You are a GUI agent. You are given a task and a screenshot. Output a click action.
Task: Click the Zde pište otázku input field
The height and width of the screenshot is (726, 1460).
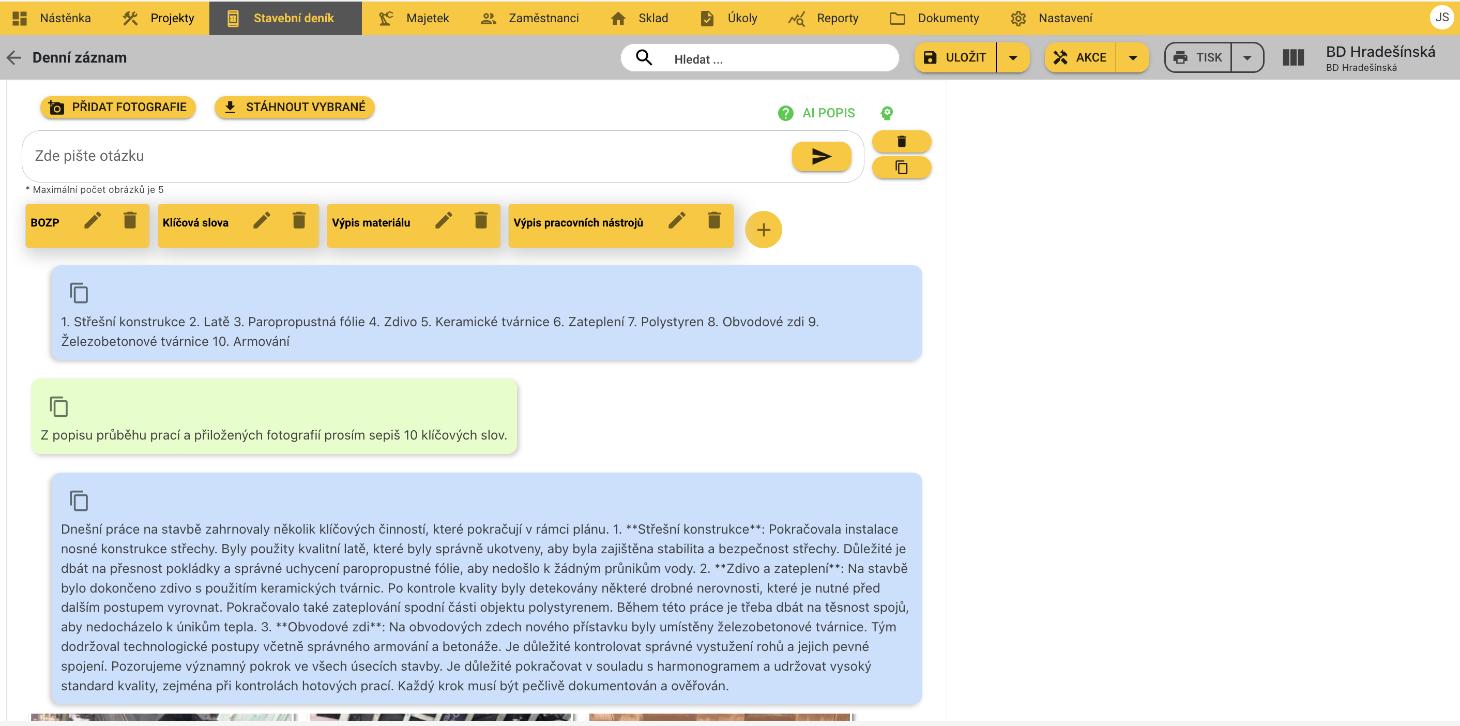click(x=397, y=156)
